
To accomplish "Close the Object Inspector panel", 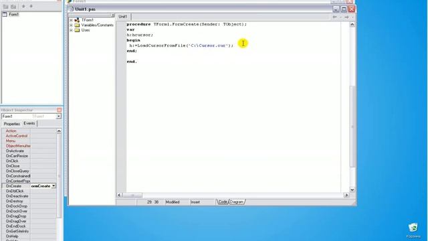I will coord(60,110).
